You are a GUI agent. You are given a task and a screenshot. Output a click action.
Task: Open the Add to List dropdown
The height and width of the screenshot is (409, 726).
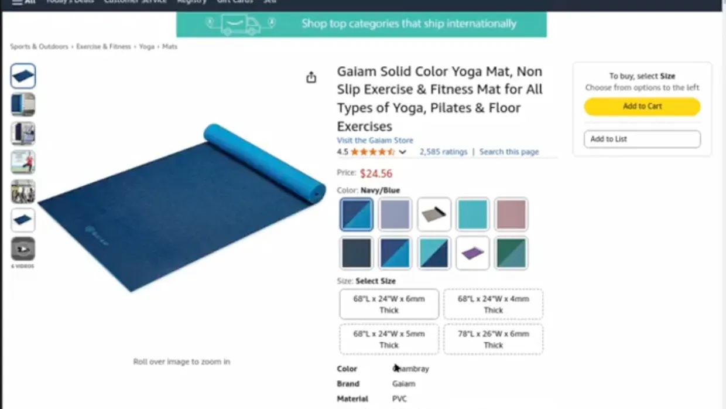[642, 139]
